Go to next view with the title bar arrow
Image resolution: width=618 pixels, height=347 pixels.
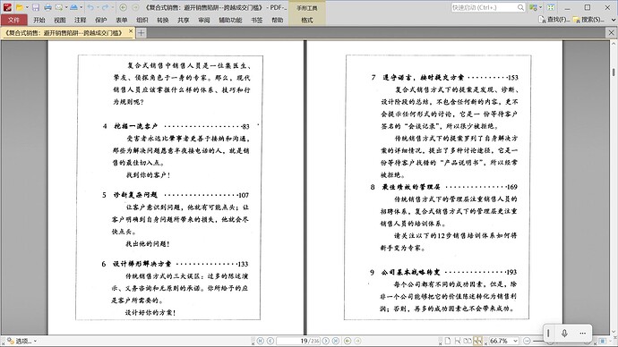(134, 7)
